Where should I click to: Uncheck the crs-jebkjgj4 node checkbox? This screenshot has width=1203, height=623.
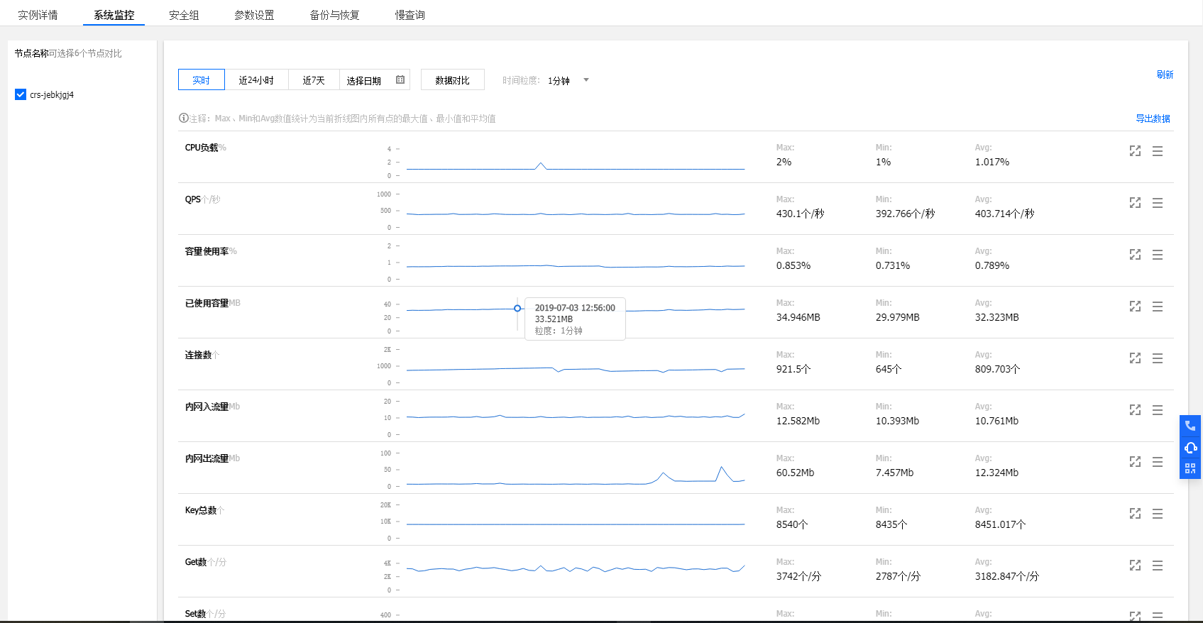(x=21, y=94)
